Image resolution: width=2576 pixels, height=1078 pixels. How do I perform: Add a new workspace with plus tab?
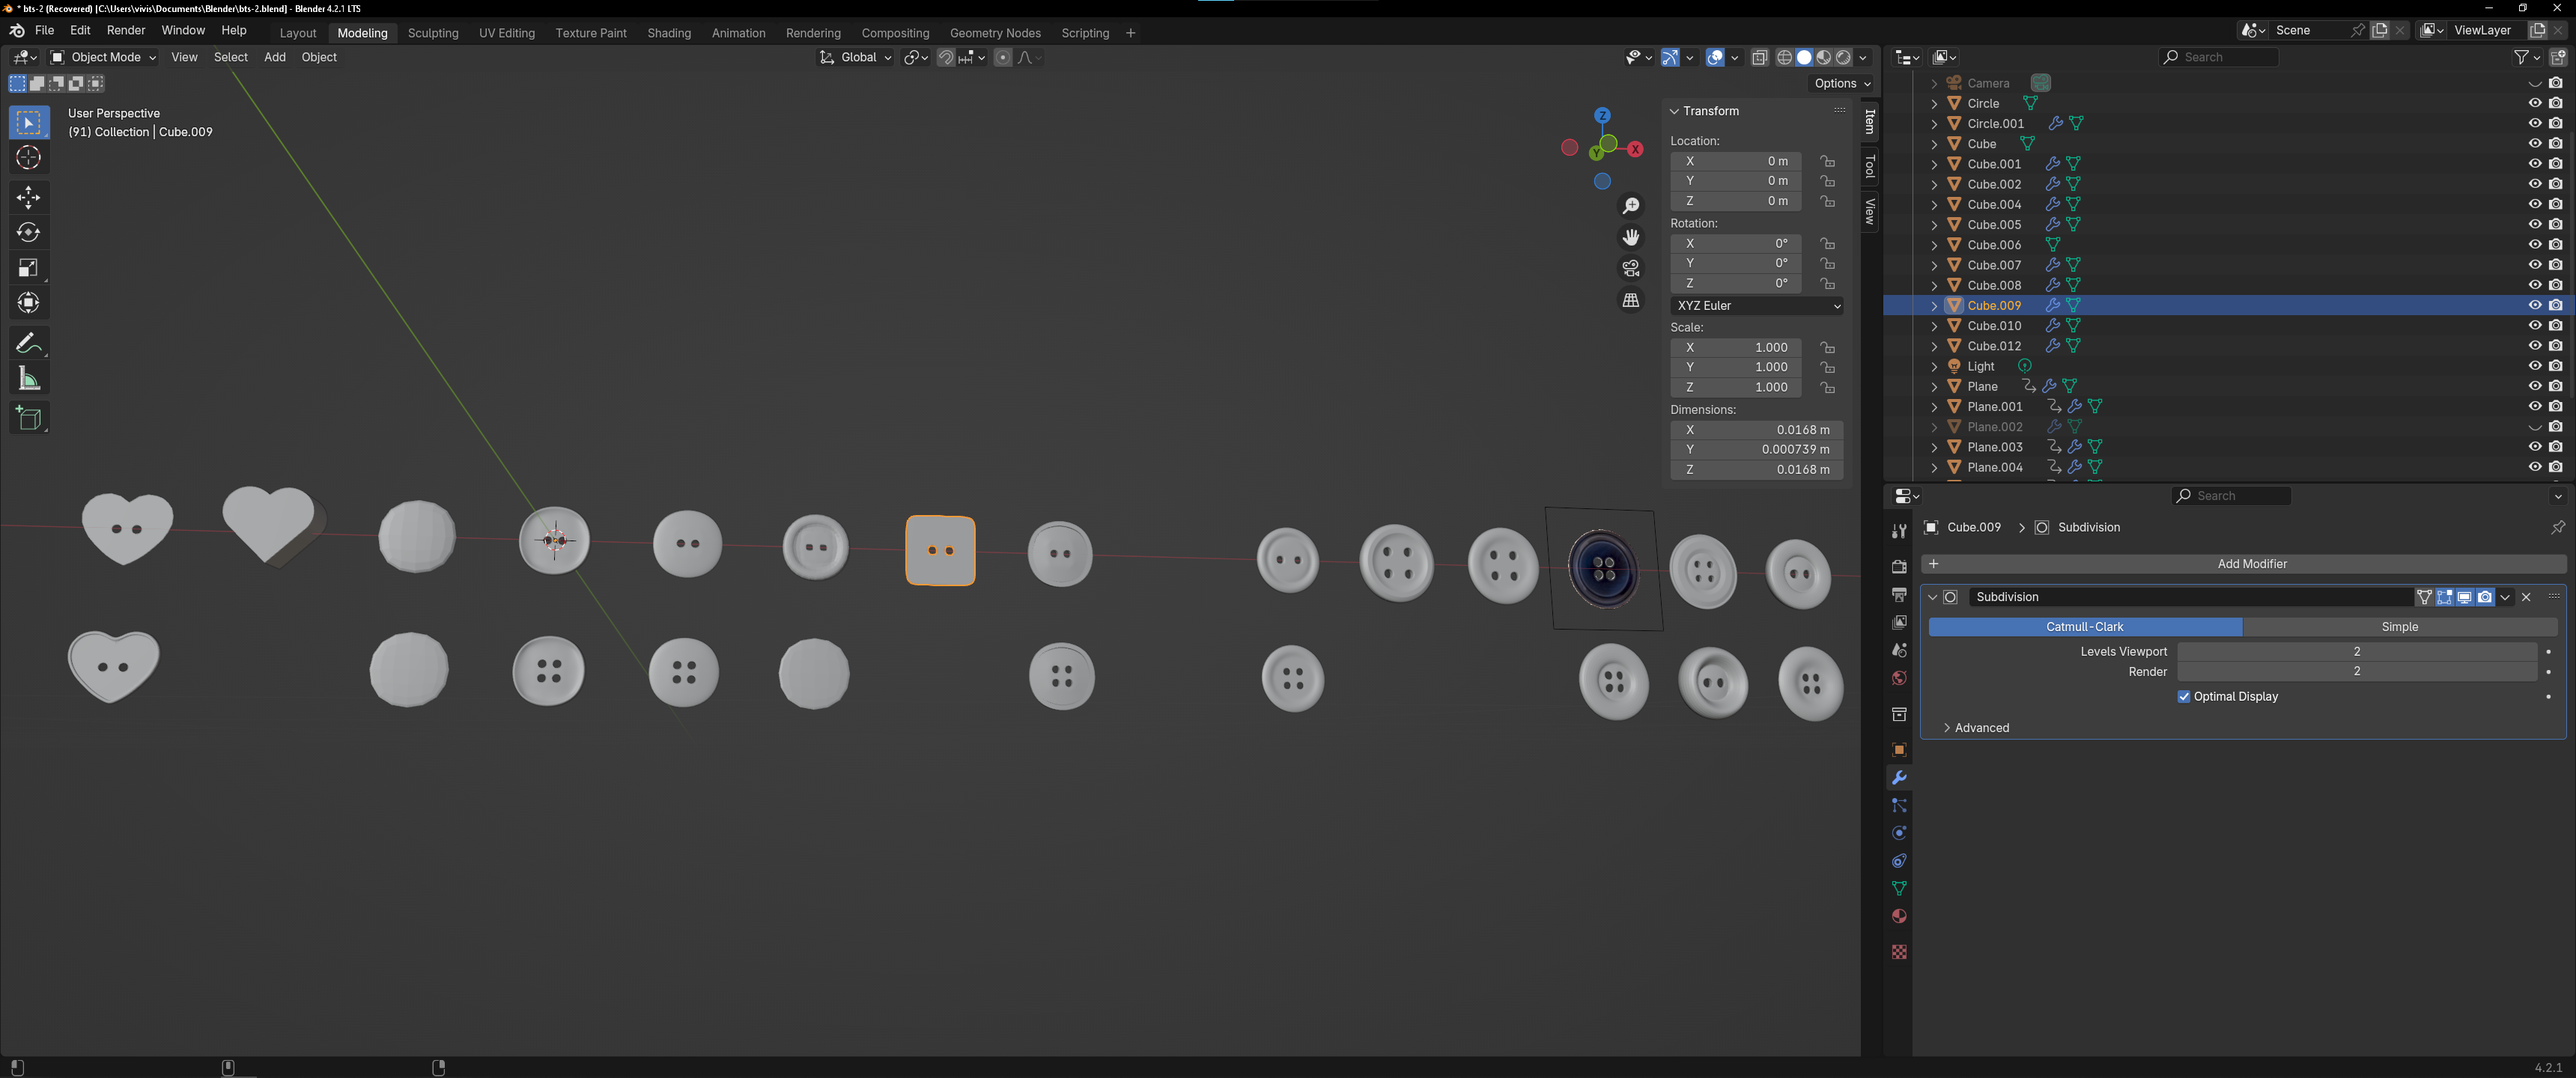click(1131, 33)
